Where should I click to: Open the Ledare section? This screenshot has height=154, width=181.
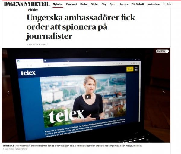point(124,4)
